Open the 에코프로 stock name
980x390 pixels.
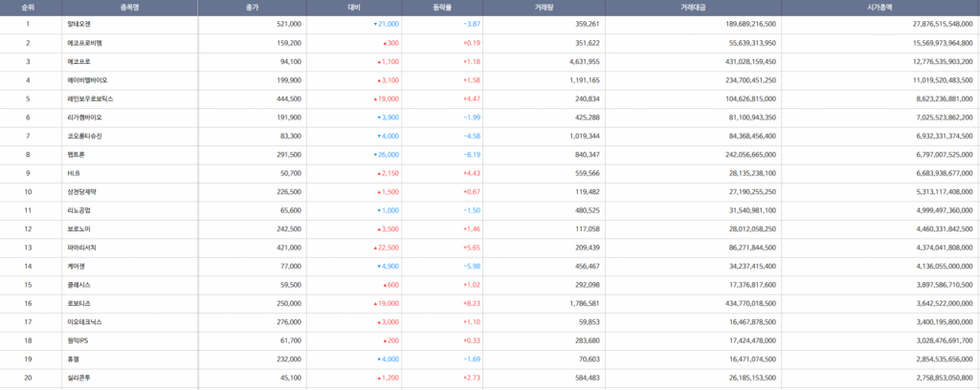point(79,61)
